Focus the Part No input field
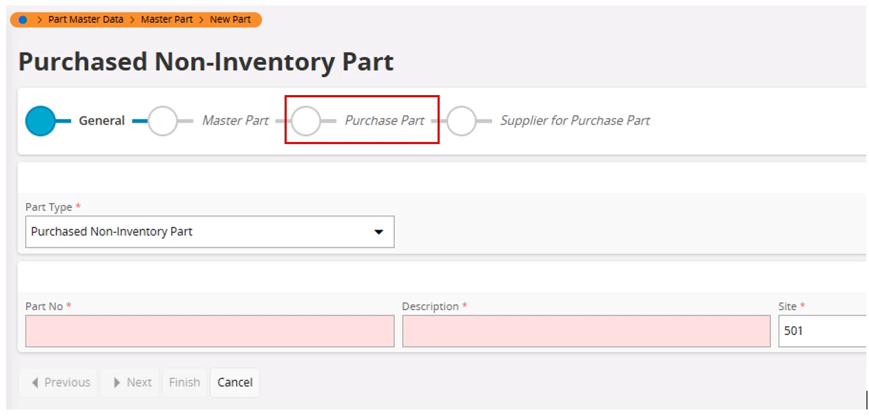This screenshot has width=869, height=417. [x=209, y=331]
